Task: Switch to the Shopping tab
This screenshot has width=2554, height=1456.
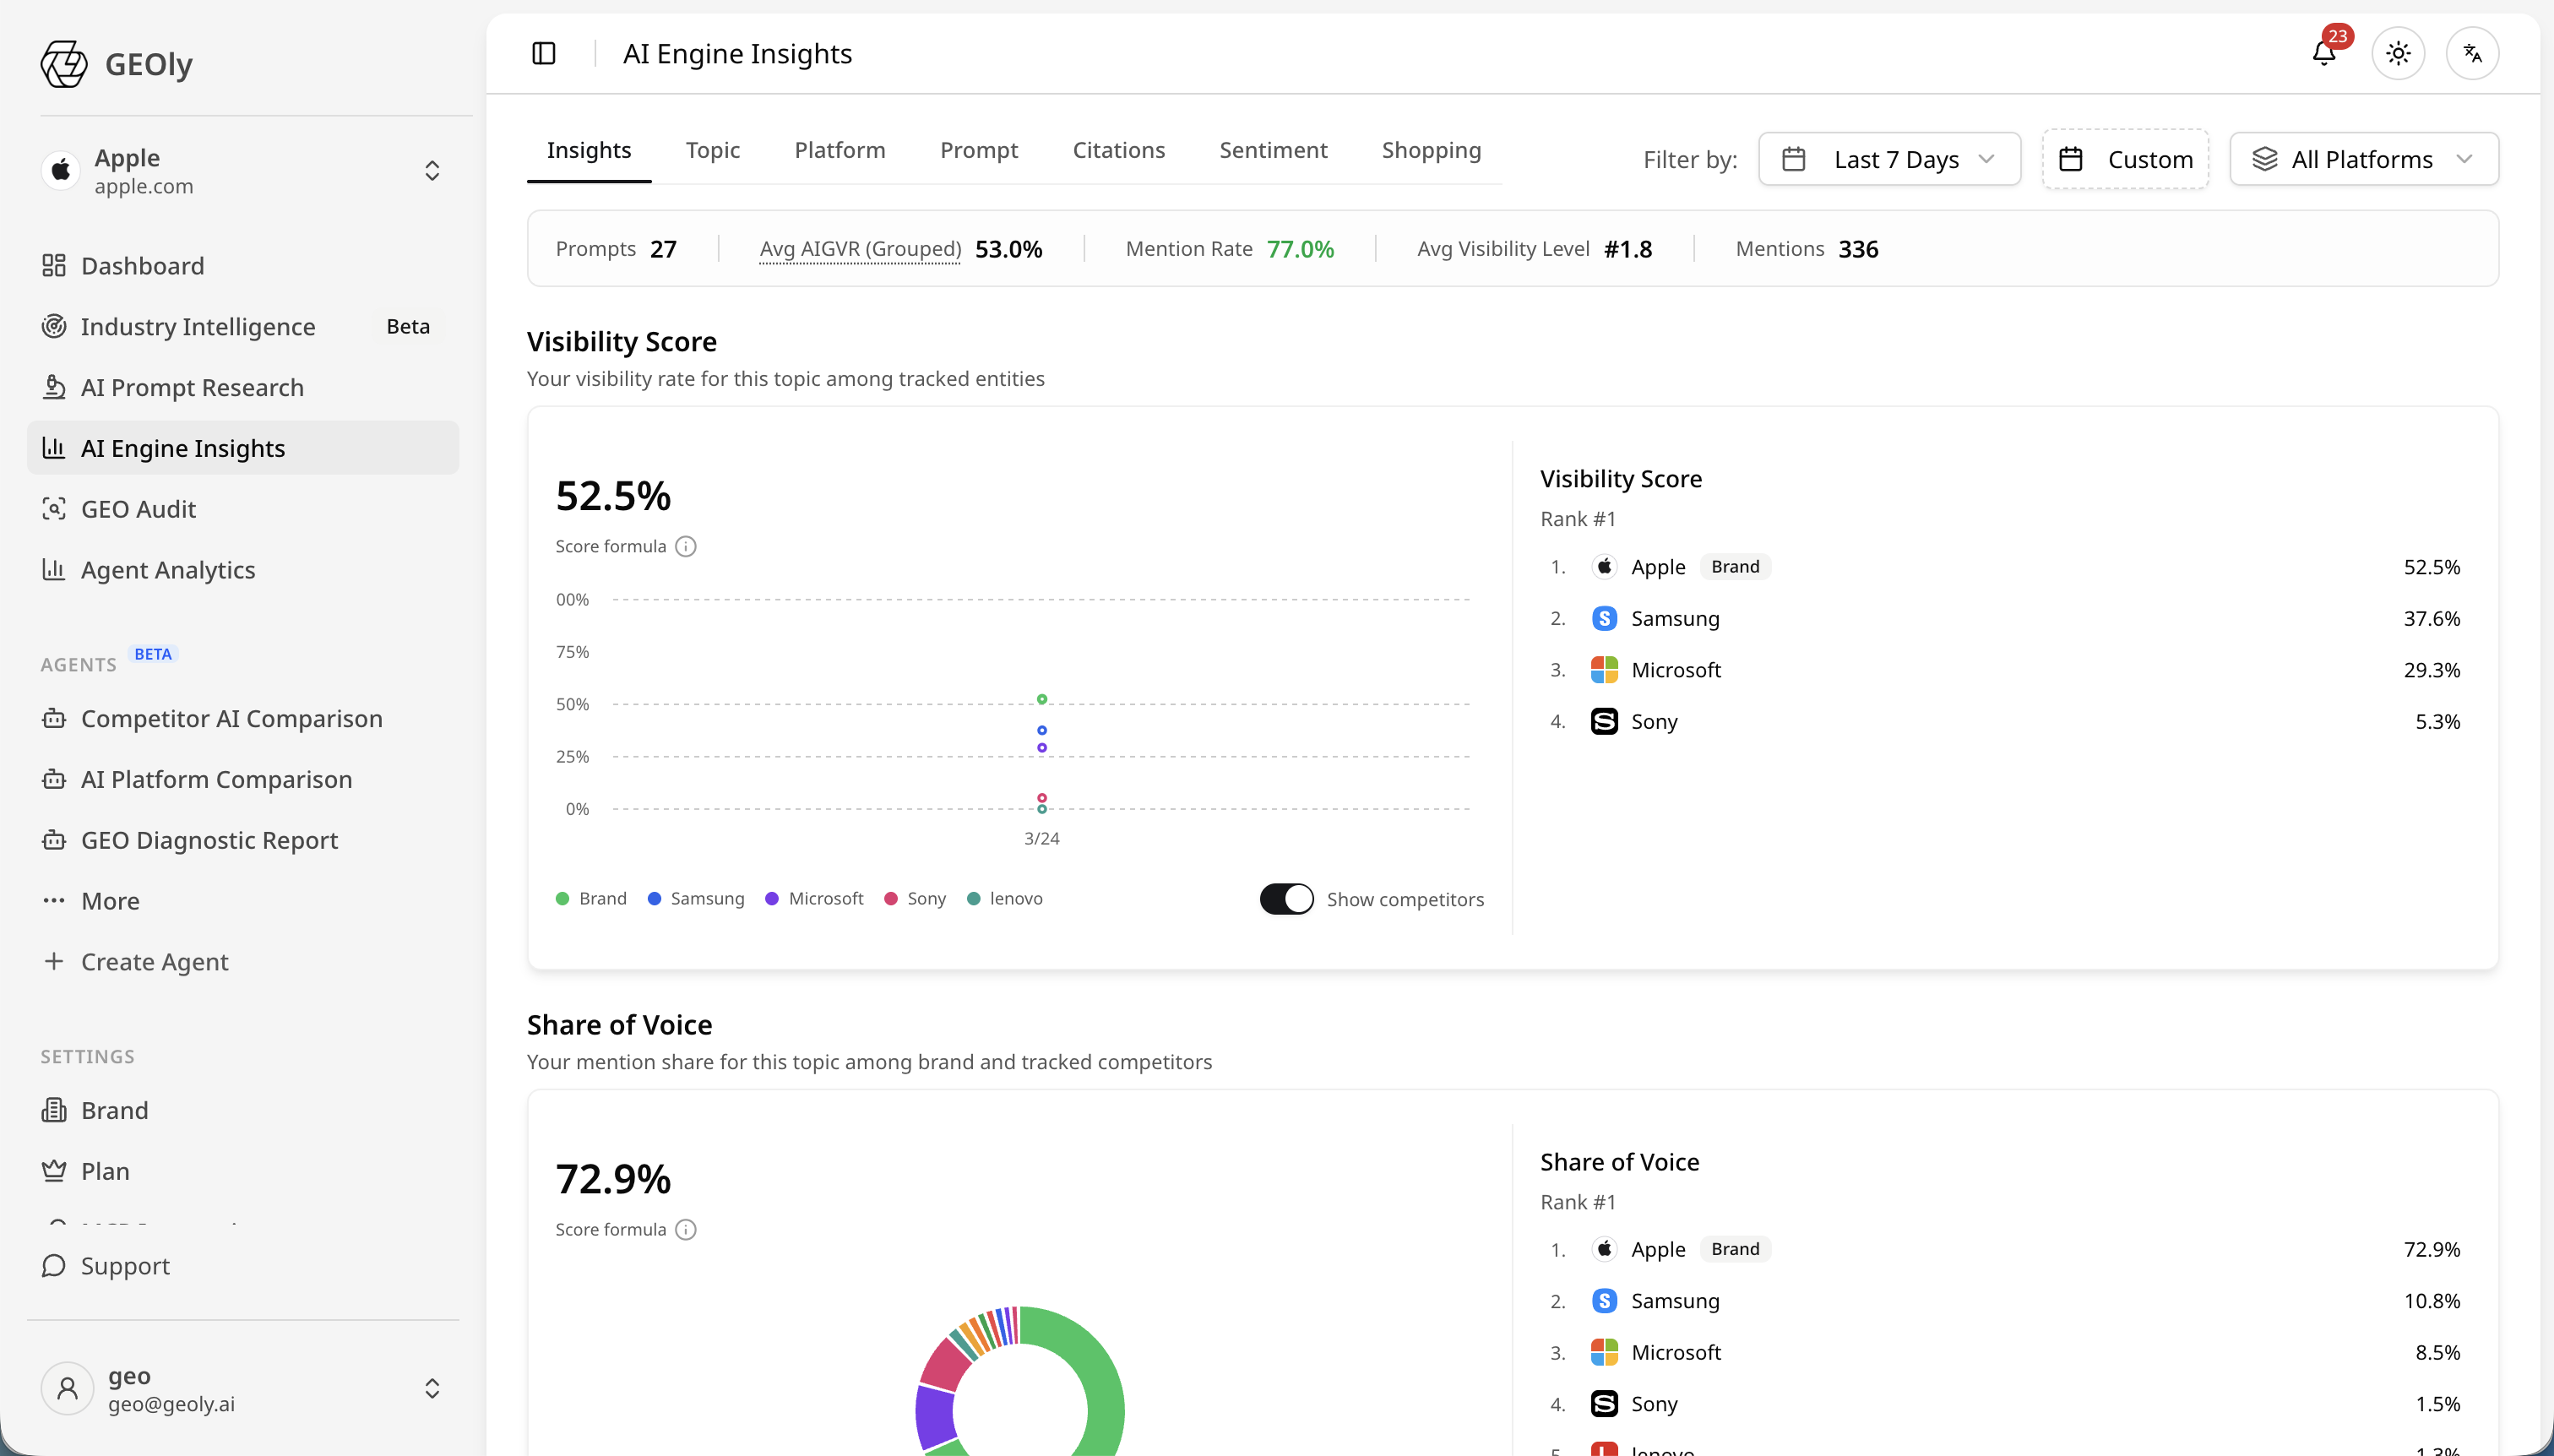Action: [1431, 150]
